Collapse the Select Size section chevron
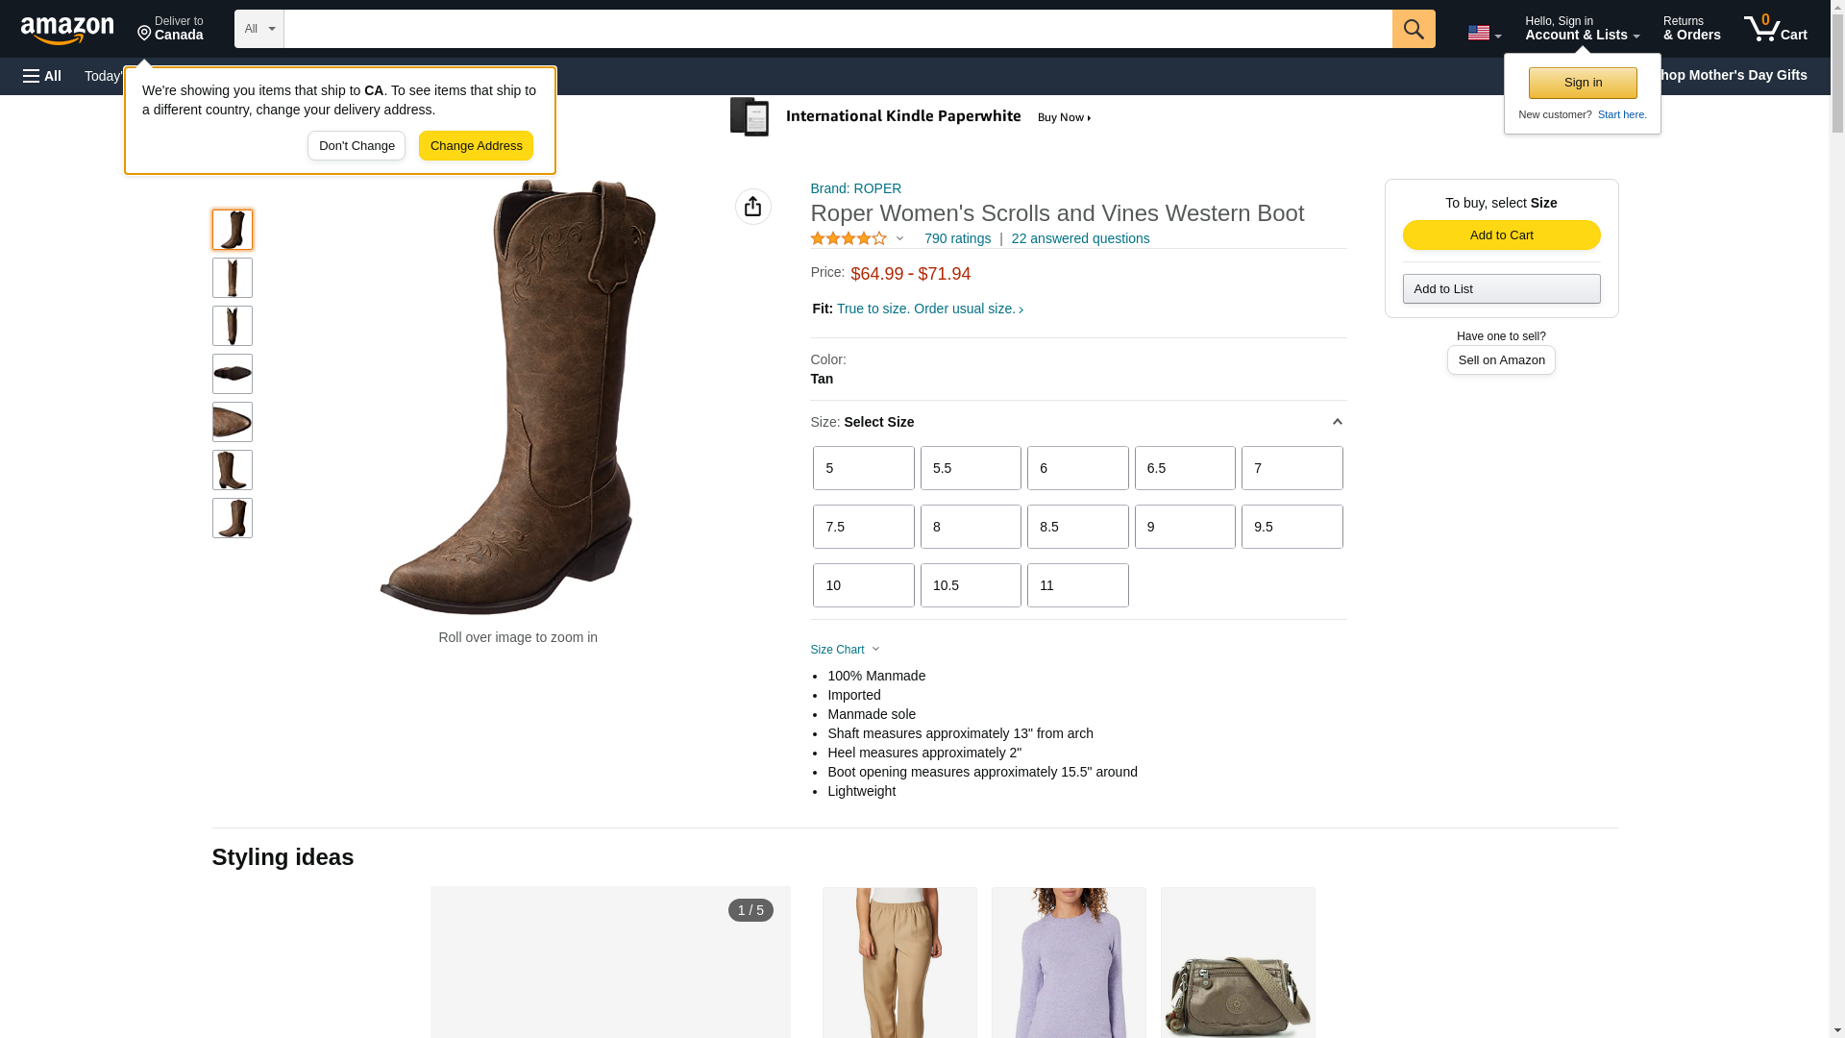 pyautogui.click(x=1337, y=422)
